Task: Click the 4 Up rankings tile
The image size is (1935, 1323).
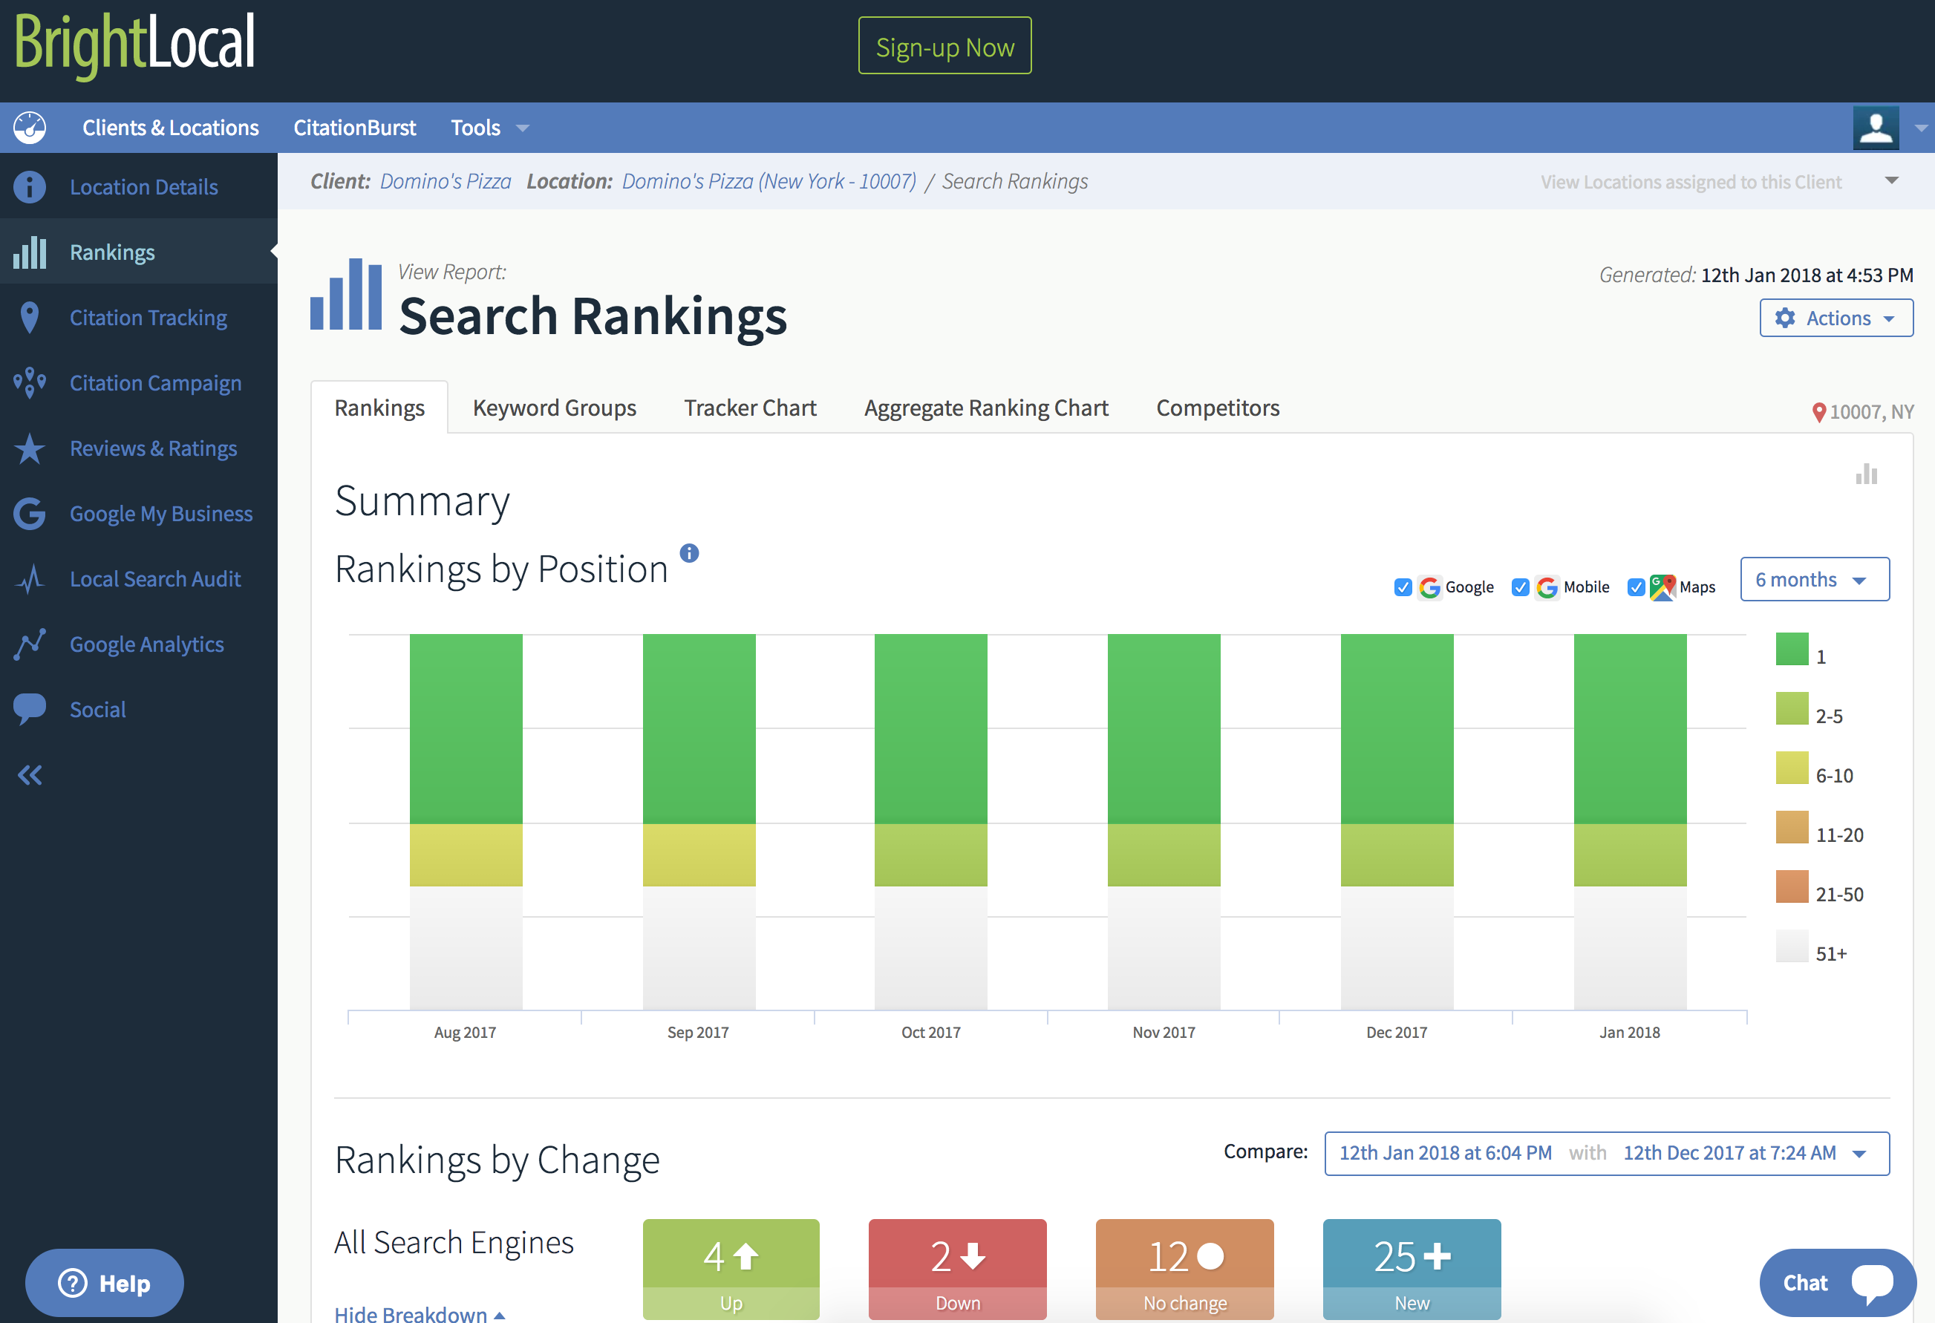Action: [730, 1269]
